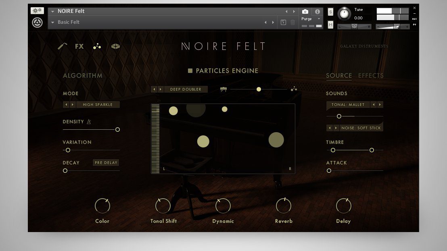Viewport: 447px width, 251px height.
Task: Click the piano keyboard icon beside the engine slider
Action: 223,89
